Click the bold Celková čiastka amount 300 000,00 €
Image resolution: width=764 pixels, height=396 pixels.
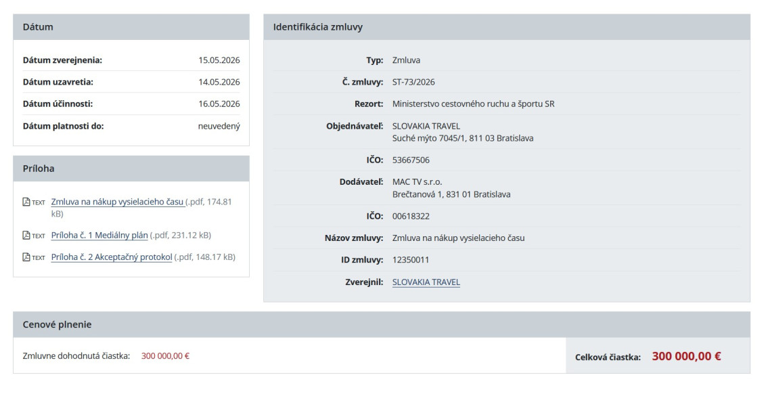pos(686,357)
